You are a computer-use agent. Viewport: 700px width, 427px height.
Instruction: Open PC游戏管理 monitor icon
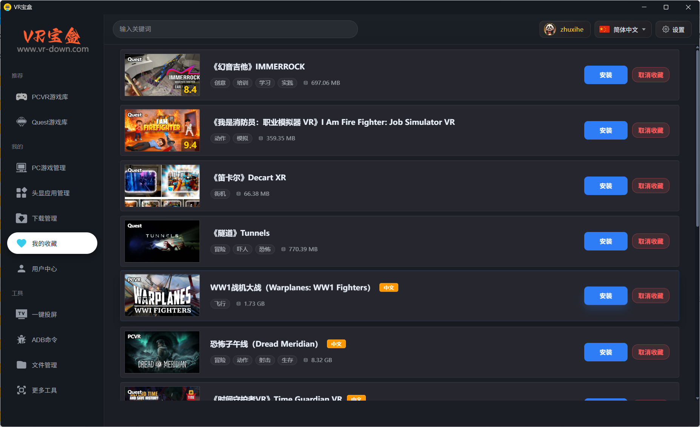[x=21, y=167]
